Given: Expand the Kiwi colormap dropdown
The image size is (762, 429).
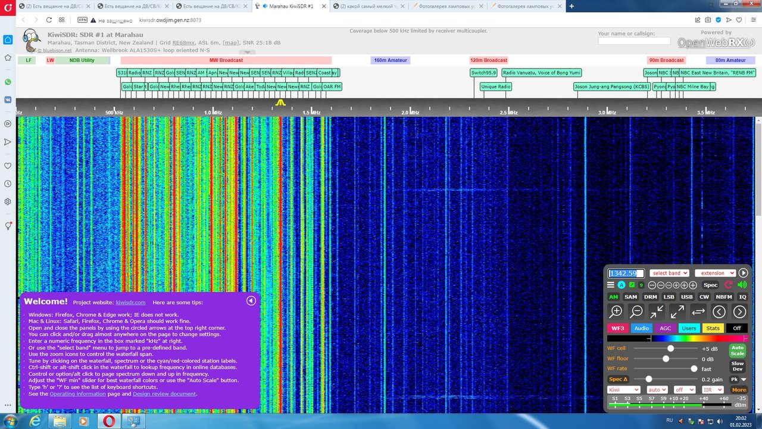Looking at the screenshot, I should point(624,390).
